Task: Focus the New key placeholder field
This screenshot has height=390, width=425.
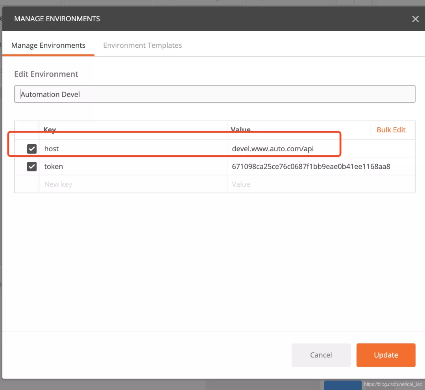Action: tap(133, 184)
